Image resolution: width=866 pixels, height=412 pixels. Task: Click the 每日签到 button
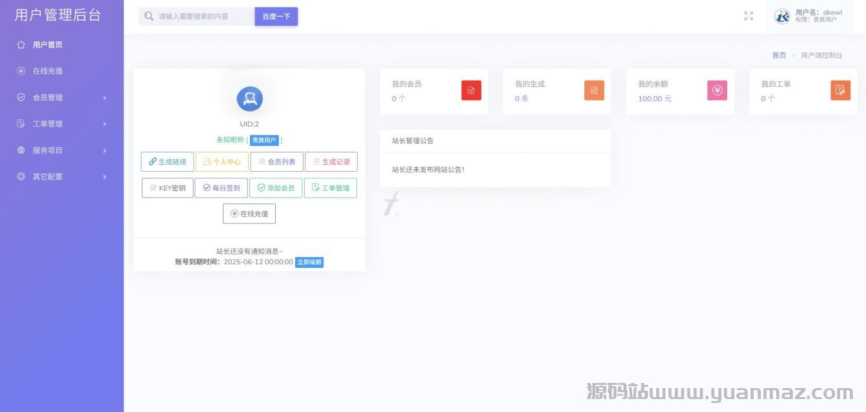[222, 188]
